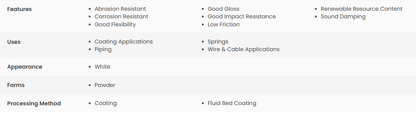Click the Springs use item
This screenshot has height=113, width=416.
point(218,42)
